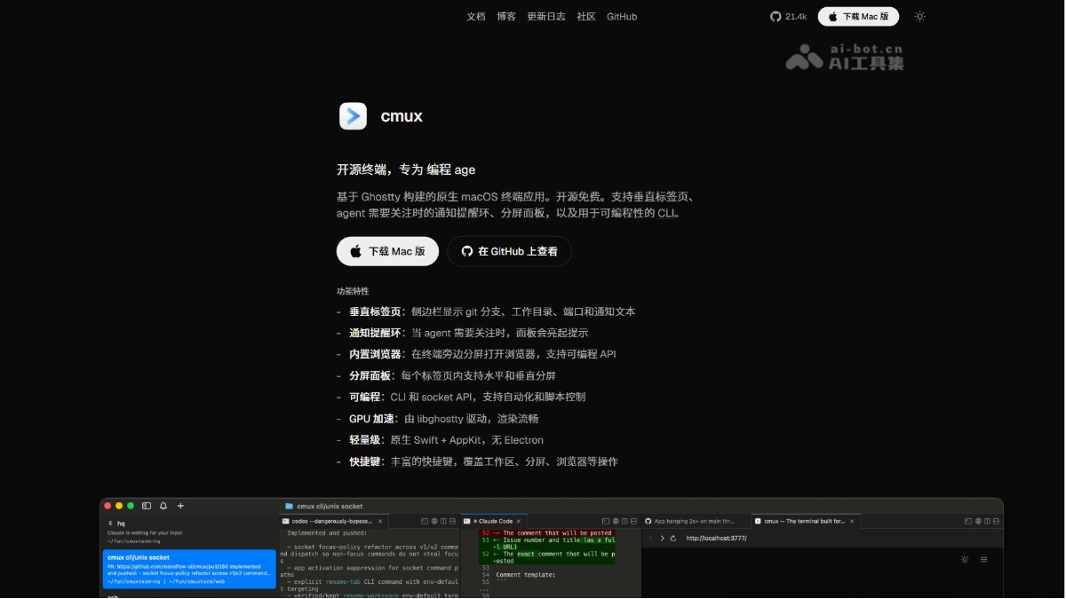Click the large 下载 Mac 版 button
This screenshot has height=599, width=1066.
[387, 251]
